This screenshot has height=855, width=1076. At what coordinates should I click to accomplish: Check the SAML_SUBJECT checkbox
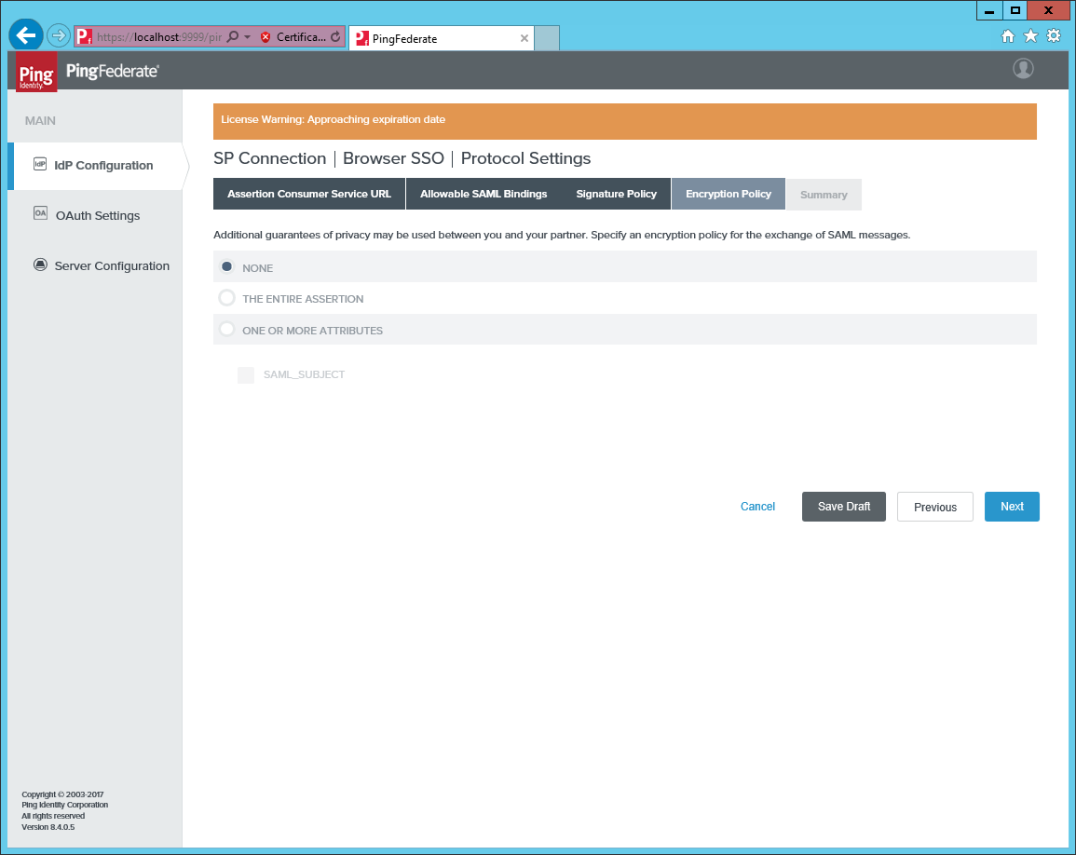(246, 374)
